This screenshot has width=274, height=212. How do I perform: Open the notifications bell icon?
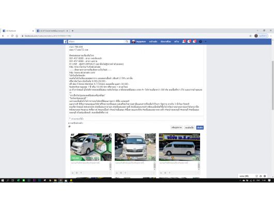point(194,41)
